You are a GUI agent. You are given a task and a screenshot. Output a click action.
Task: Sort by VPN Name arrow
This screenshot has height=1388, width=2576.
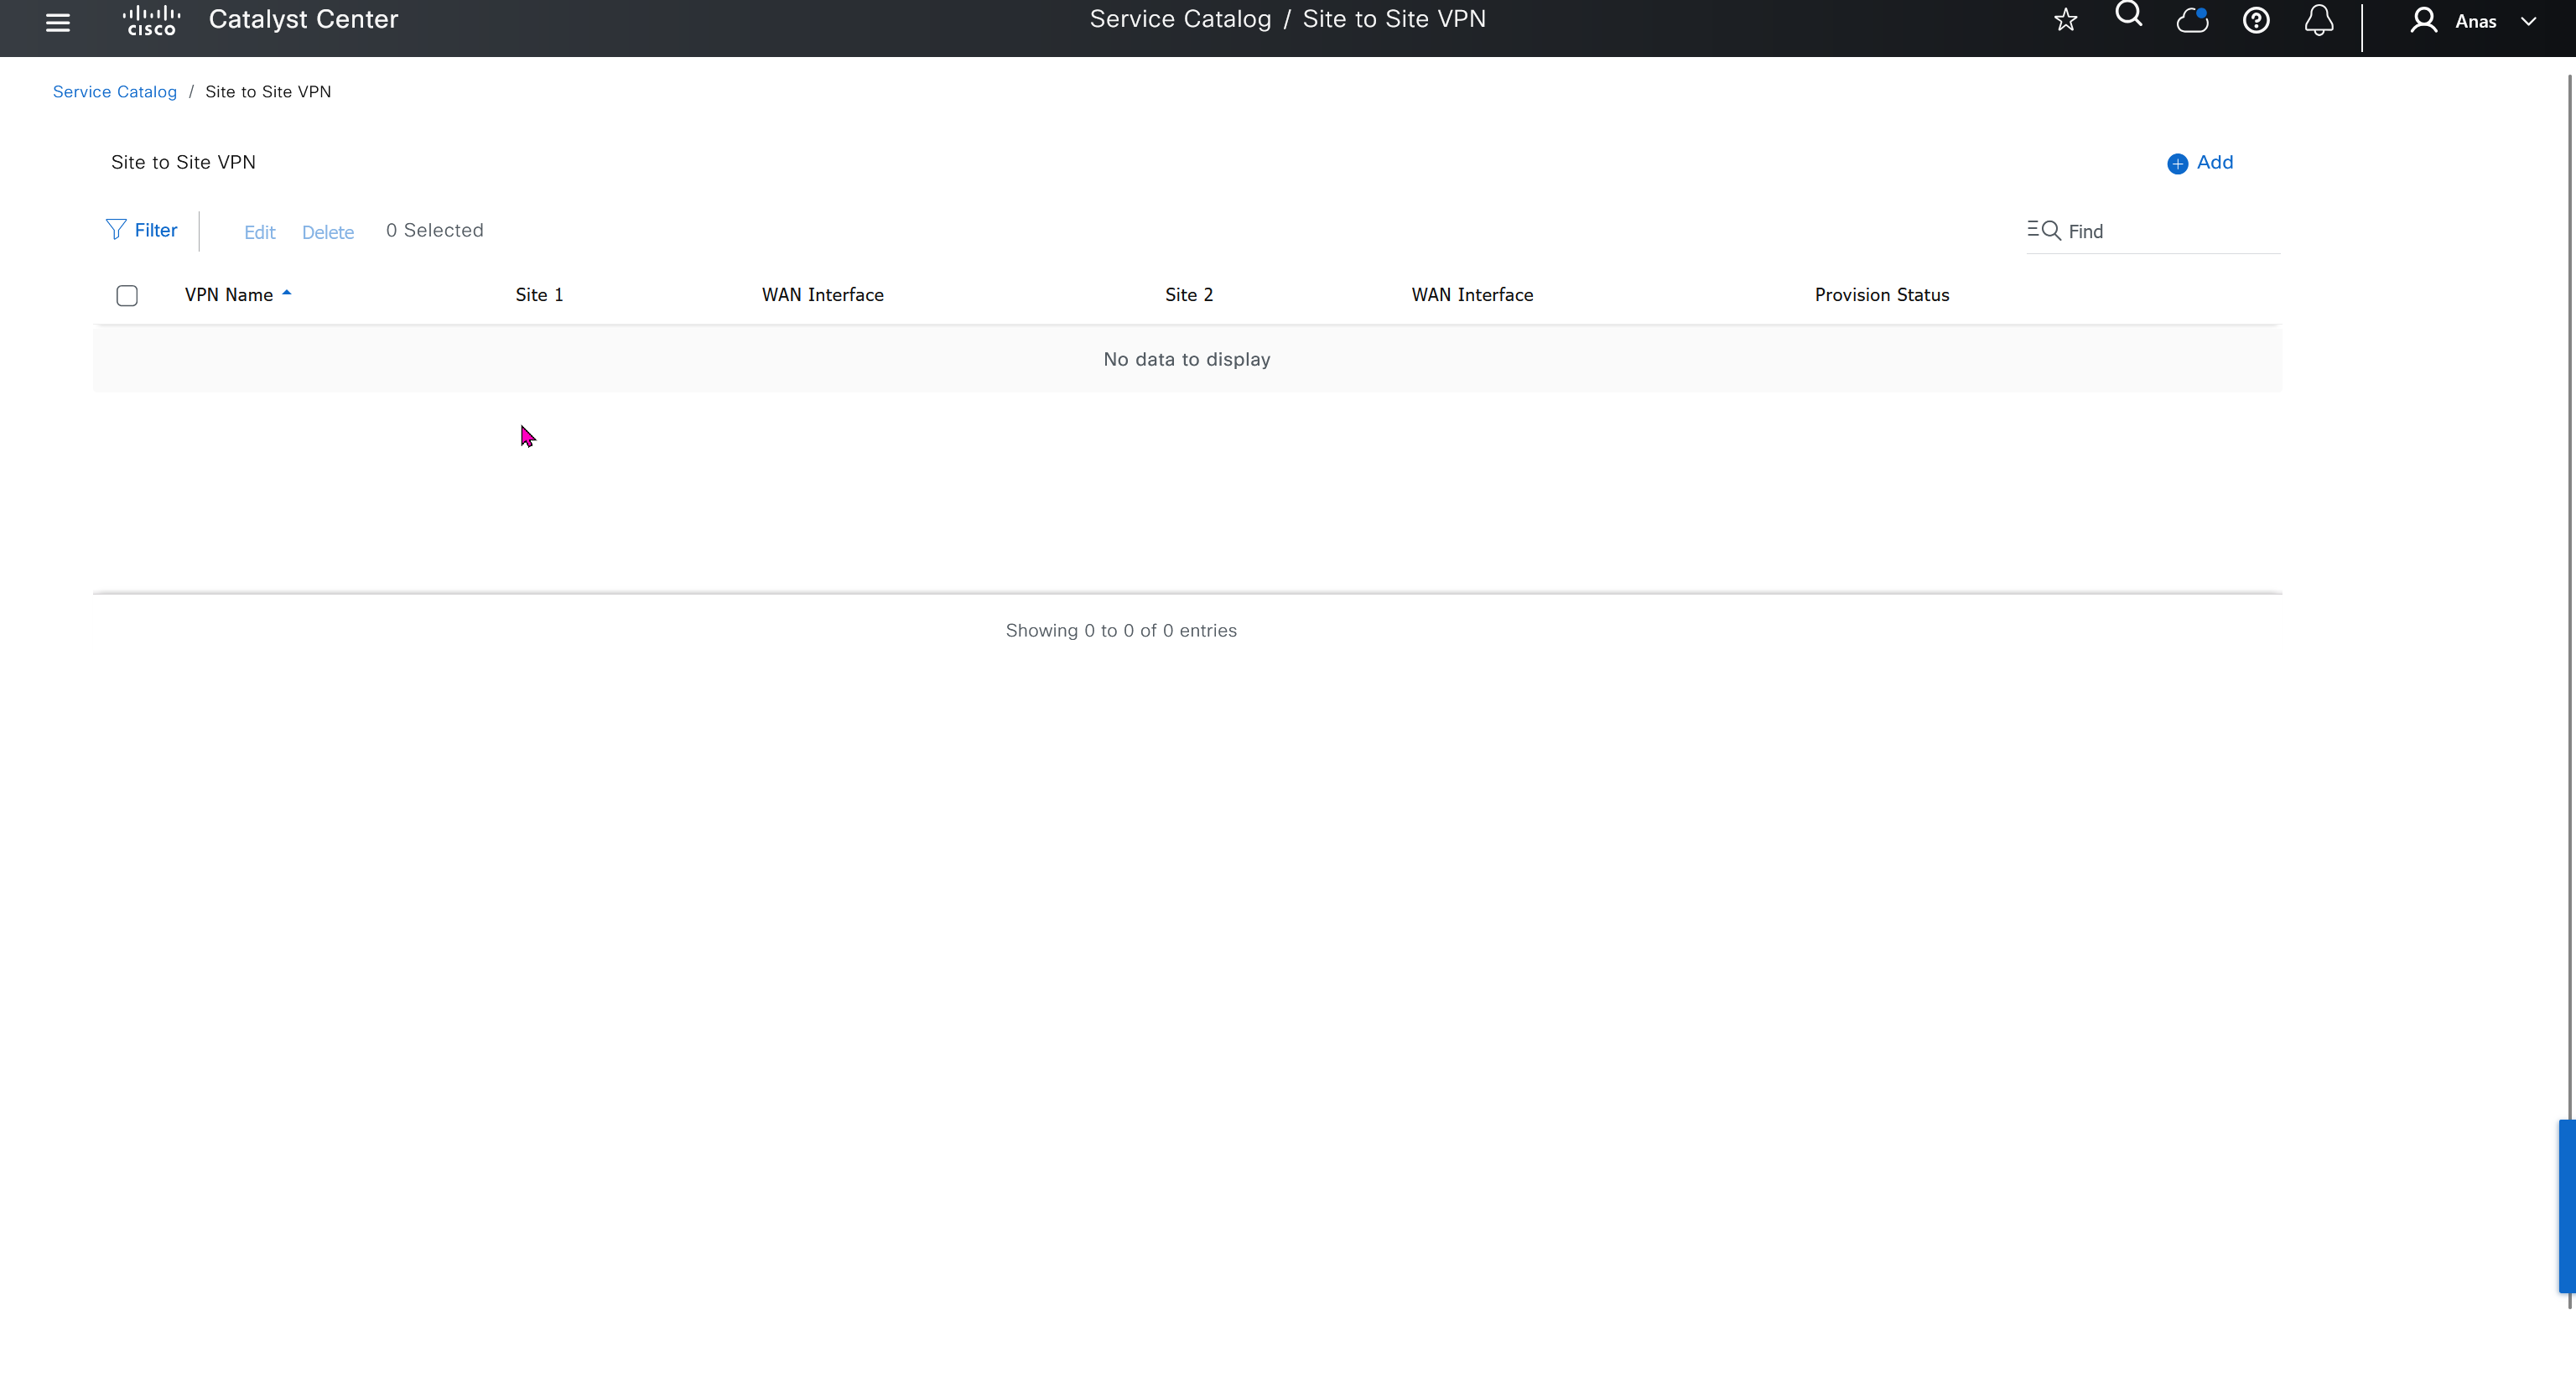[x=287, y=293]
